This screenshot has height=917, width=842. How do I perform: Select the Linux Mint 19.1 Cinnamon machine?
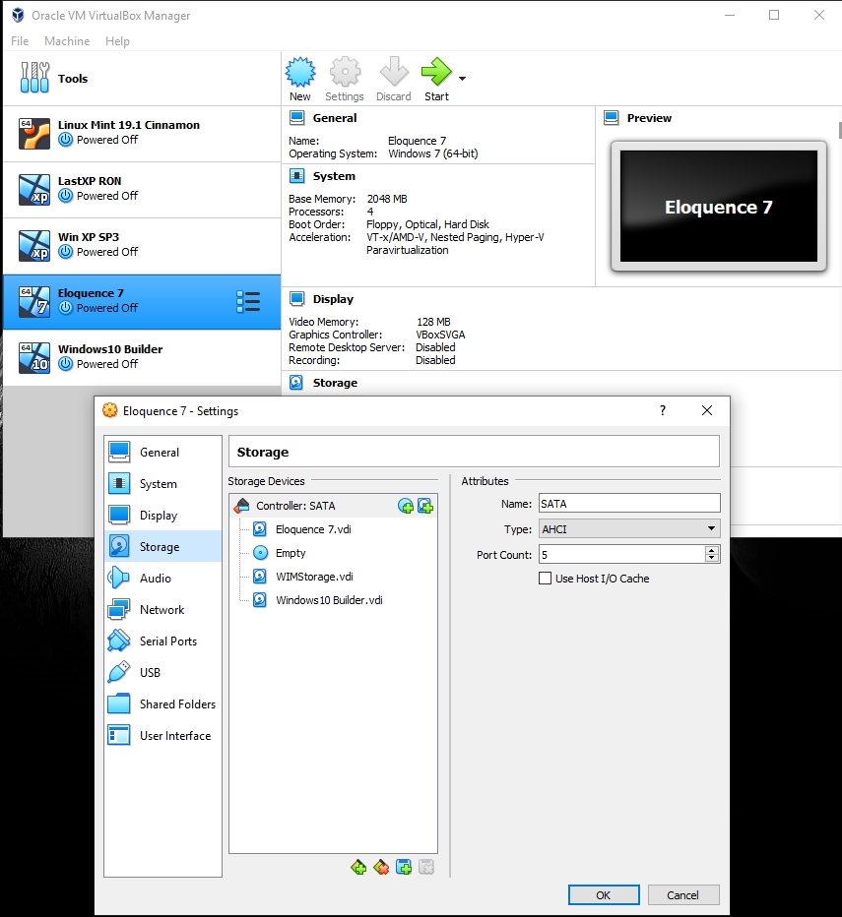point(142,134)
